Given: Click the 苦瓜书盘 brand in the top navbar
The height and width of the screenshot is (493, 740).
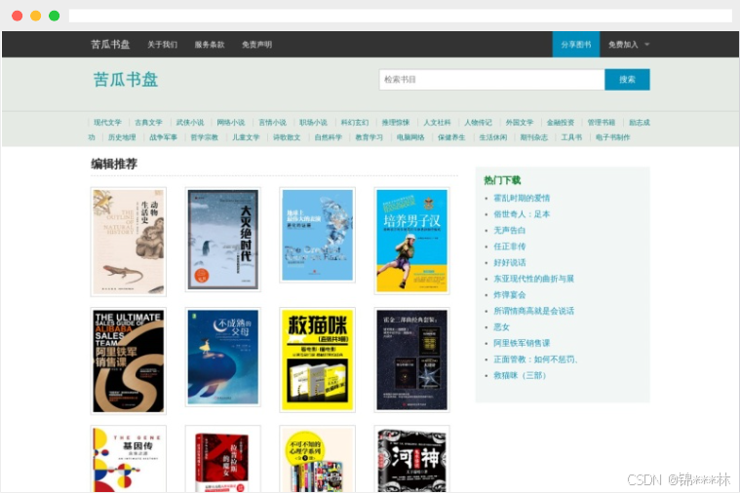Looking at the screenshot, I should tap(110, 45).
